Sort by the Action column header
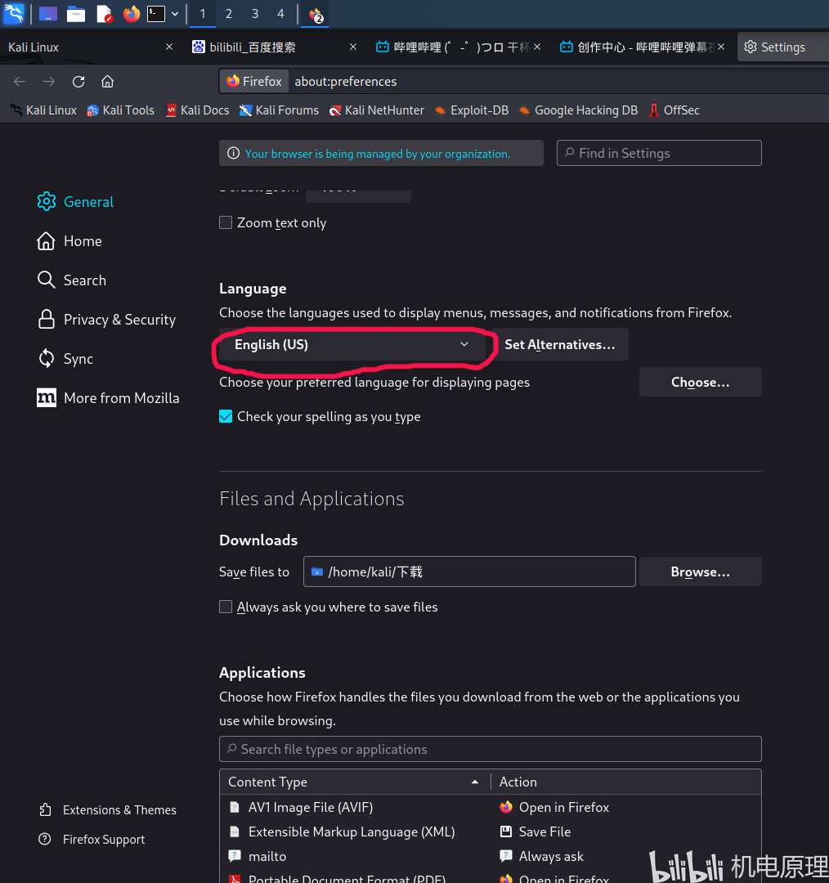 click(x=625, y=782)
